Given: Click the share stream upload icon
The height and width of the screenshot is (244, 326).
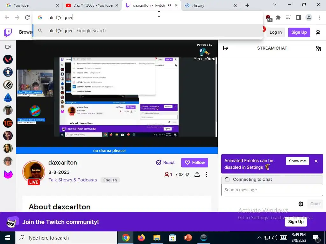Looking at the screenshot, I should click(x=197, y=174).
